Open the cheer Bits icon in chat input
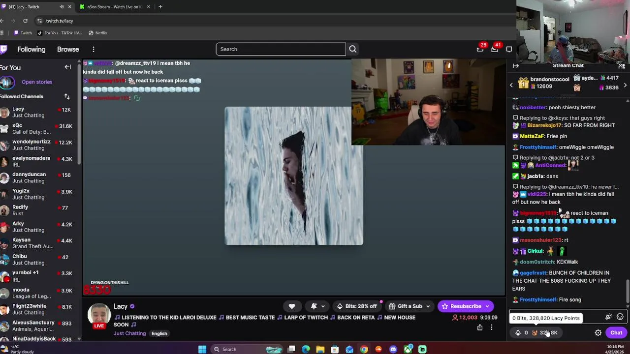 tap(608, 317)
